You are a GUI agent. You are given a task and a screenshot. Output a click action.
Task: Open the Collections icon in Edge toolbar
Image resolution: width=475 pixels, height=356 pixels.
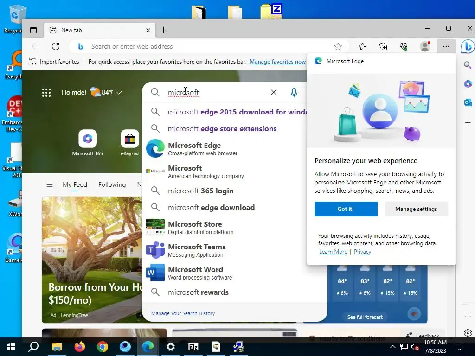point(383,46)
